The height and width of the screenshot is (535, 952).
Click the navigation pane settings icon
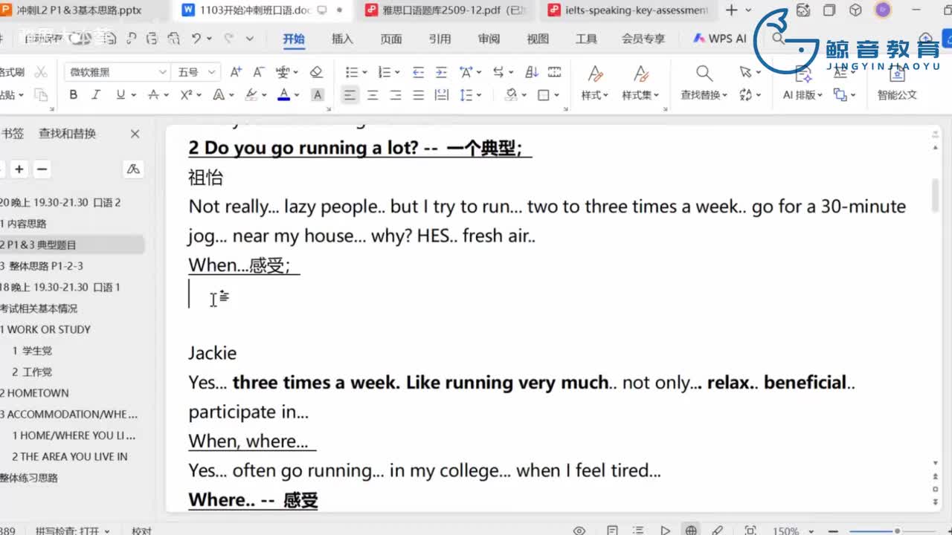(133, 169)
